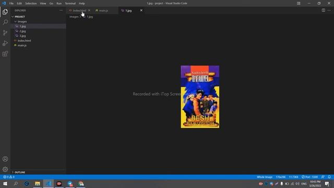Open the Run and Debug view
Screen dimensions: 334x188
pyautogui.click(x=5, y=43)
